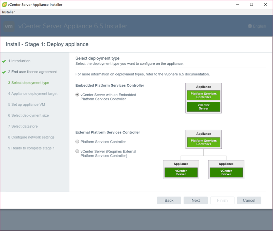273x231 pixels.
Task: Click the Select deployment type heading
Action: [97, 58]
